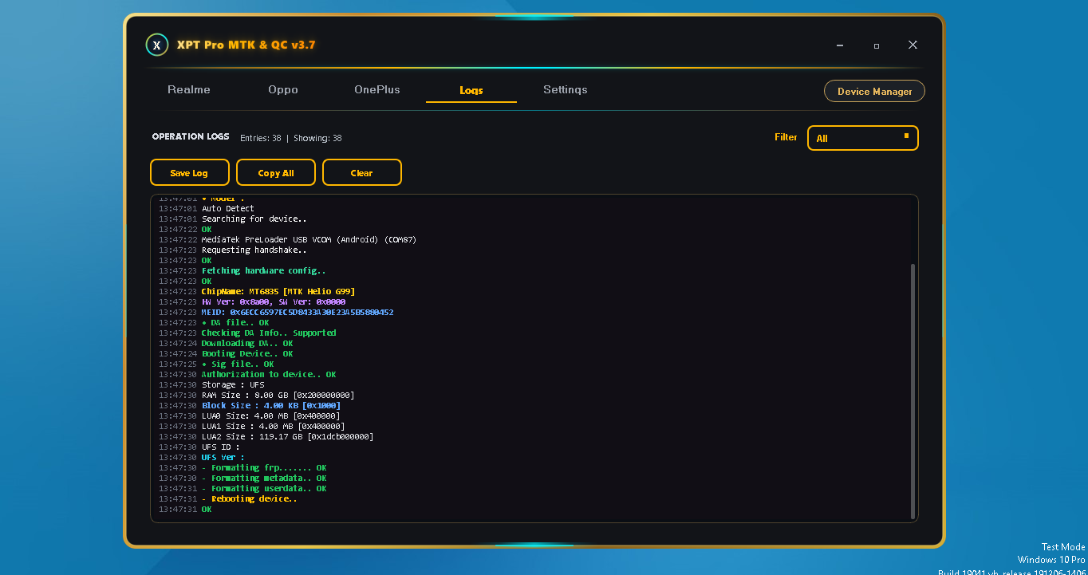Image resolution: width=1088 pixels, height=575 pixels.
Task: Clear the operation logs
Action: pyautogui.click(x=362, y=173)
